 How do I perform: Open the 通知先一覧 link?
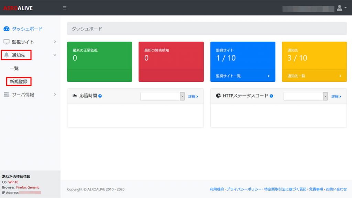tap(296, 76)
